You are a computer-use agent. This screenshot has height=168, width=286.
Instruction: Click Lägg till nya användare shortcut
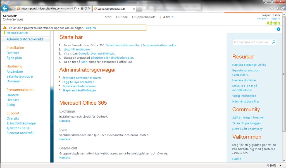[78, 82]
